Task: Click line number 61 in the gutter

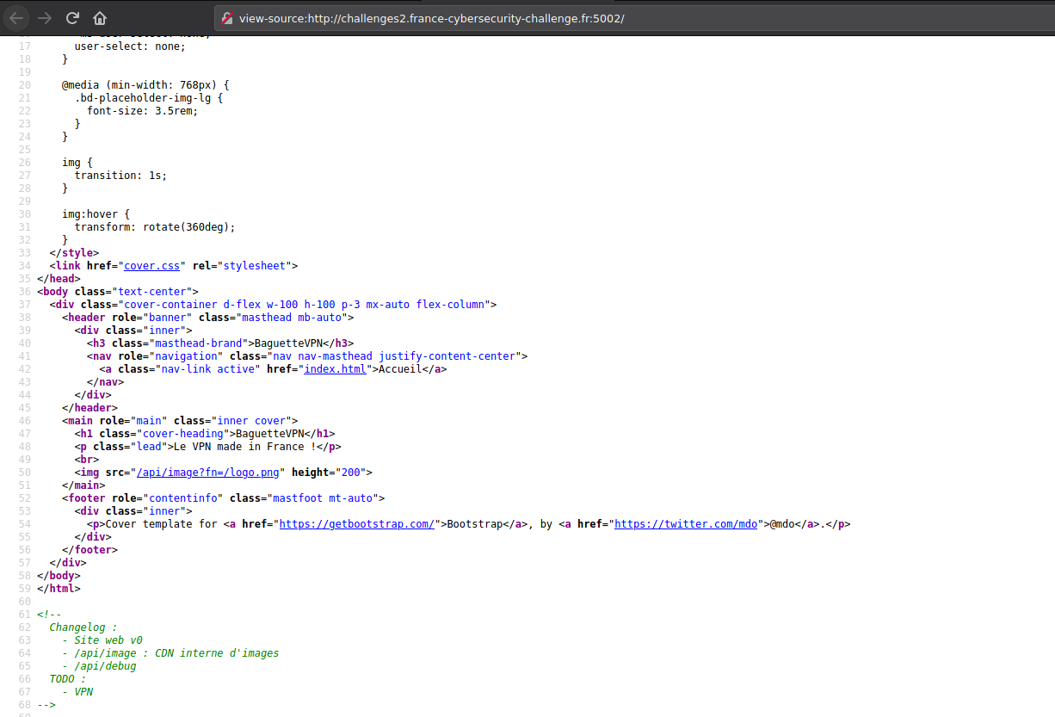Action: (x=24, y=615)
